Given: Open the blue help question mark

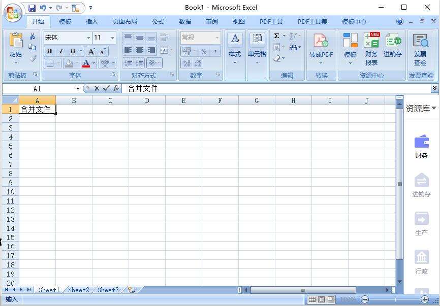Looking at the screenshot, I should coord(400,22).
